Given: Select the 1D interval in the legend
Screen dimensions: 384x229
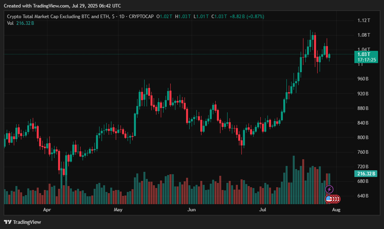Looking at the screenshot, I should [x=122, y=17].
